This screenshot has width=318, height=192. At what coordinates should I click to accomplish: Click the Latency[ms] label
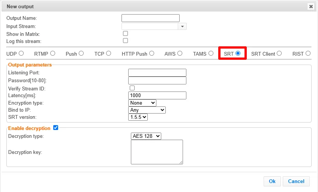click(22, 95)
